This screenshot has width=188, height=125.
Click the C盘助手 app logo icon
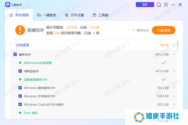[8, 5]
